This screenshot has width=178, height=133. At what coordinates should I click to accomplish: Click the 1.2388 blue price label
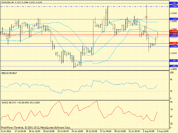[174, 6]
